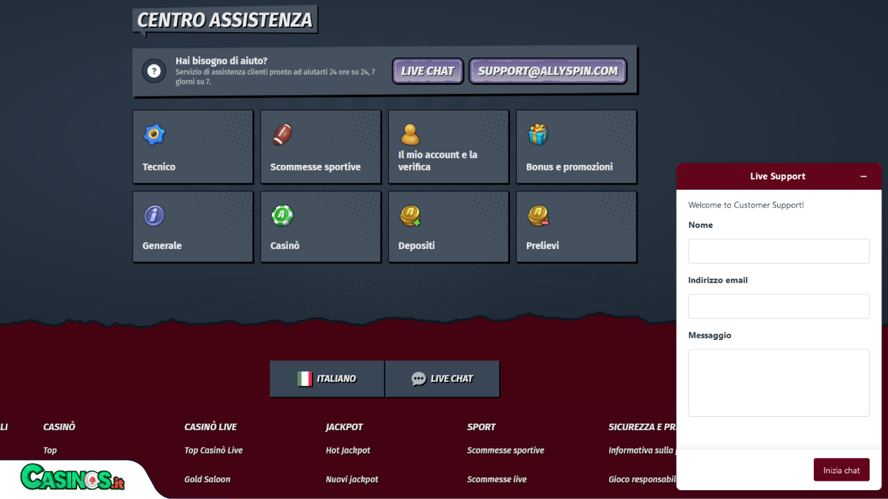Open Depositi coin icon
The width and height of the screenshot is (888, 499).
[x=410, y=213]
